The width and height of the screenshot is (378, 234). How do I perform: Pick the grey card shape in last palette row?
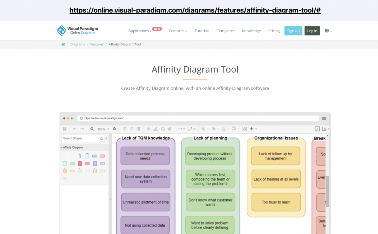pos(65,178)
